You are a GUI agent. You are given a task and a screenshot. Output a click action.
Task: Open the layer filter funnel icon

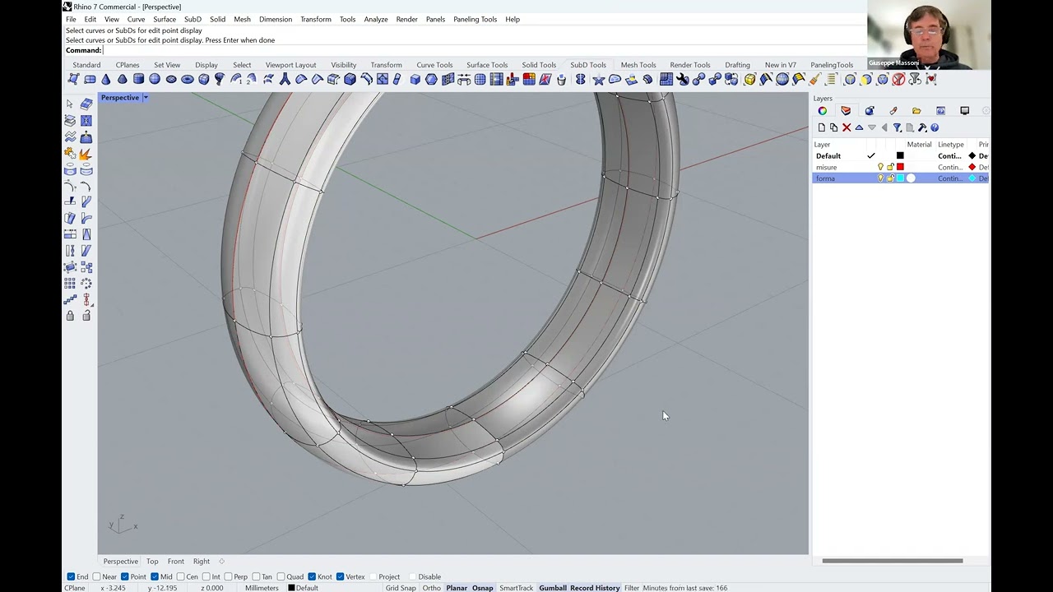(898, 127)
